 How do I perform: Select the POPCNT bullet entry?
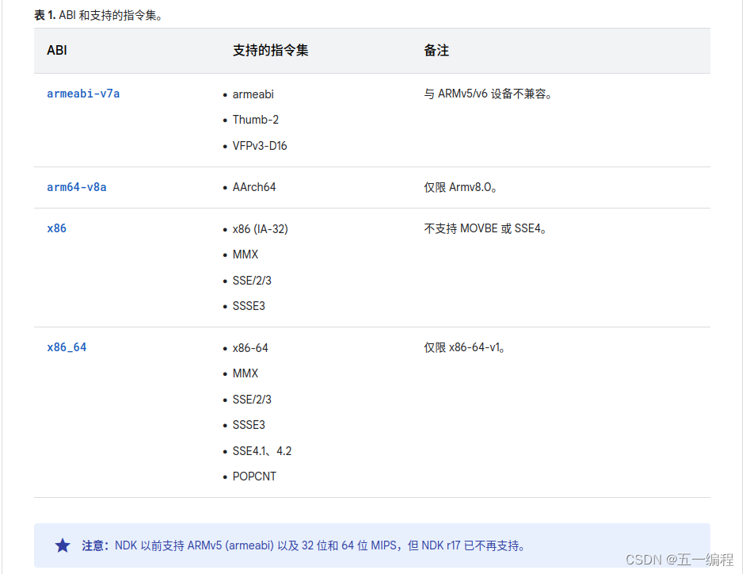coord(254,476)
